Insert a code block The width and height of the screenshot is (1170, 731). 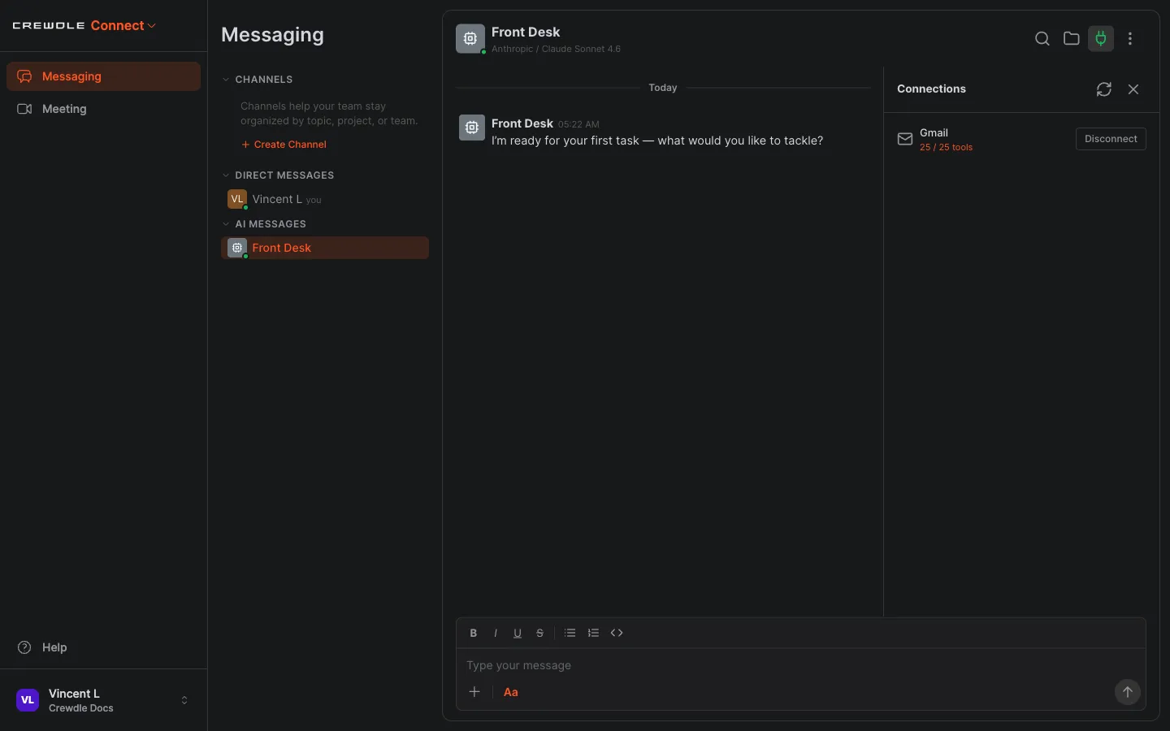(617, 633)
